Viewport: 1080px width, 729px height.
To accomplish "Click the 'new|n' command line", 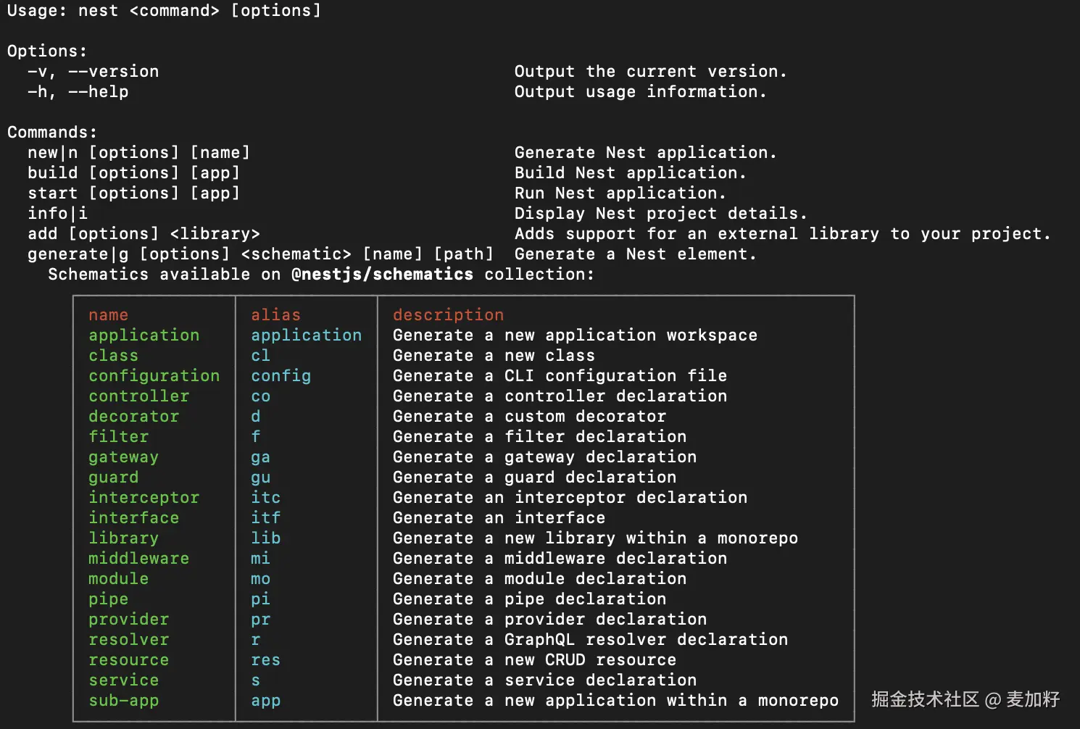I will [52, 153].
